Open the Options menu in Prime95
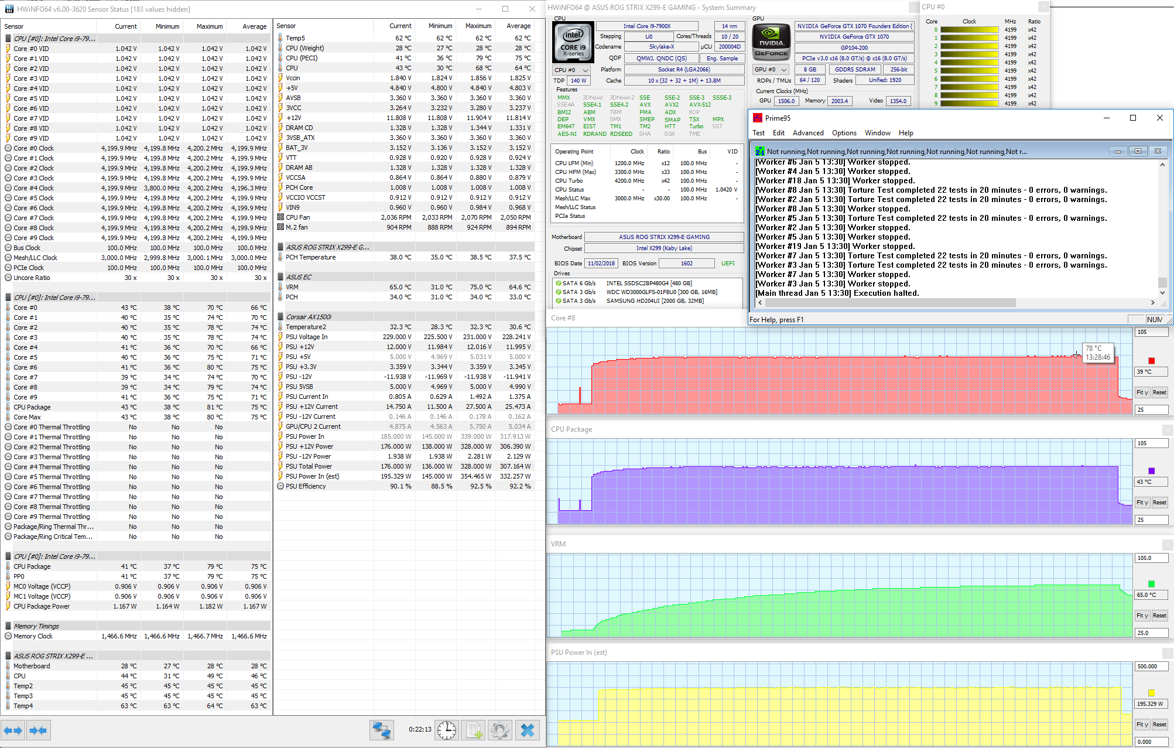This screenshot has height=748, width=1174. [x=844, y=133]
